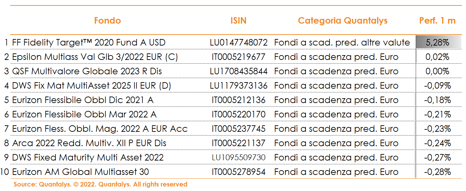The height and width of the screenshot is (191, 466).
Task: Click the Source: Quantalys footer text
Action: click(x=101, y=184)
